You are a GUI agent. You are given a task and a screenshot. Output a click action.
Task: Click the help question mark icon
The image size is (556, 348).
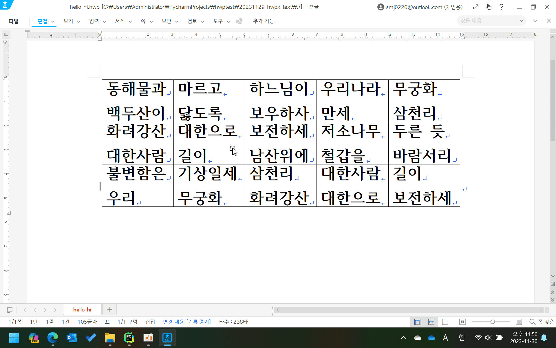[x=502, y=7]
